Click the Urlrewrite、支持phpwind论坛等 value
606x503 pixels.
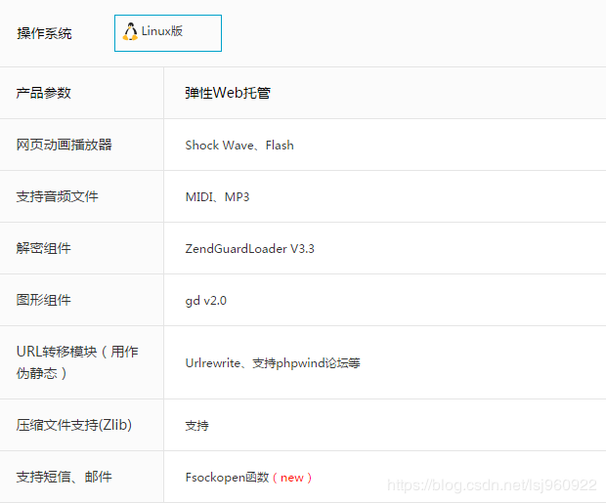point(273,363)
